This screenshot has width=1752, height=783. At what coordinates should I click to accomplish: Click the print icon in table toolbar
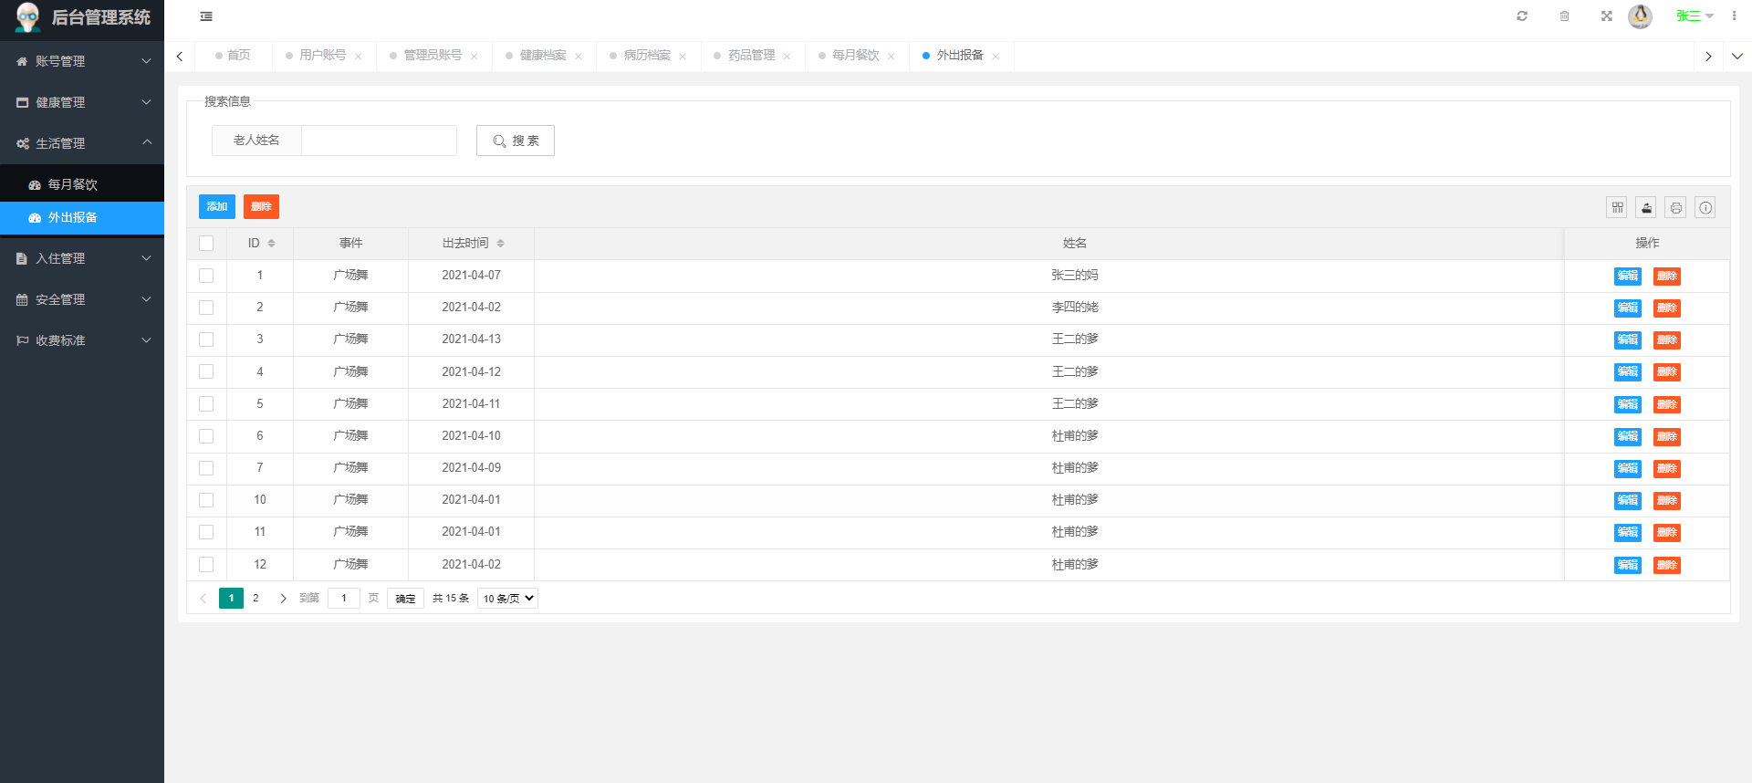[x=1675, y=208]
